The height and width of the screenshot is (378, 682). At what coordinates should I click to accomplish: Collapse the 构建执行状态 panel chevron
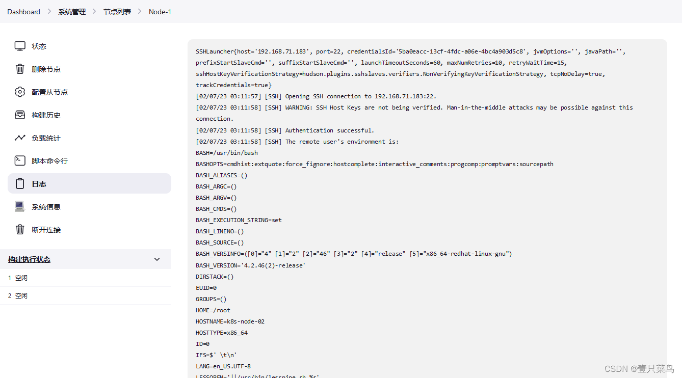click(x=157, y=259)
